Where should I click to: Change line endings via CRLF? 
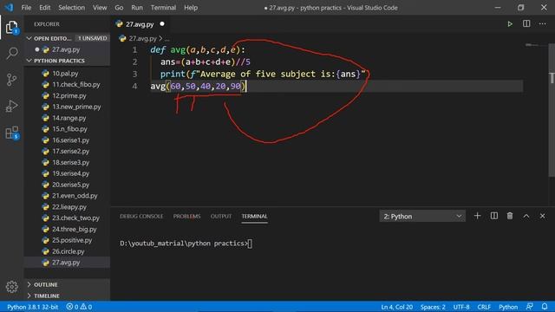[484, 307]
